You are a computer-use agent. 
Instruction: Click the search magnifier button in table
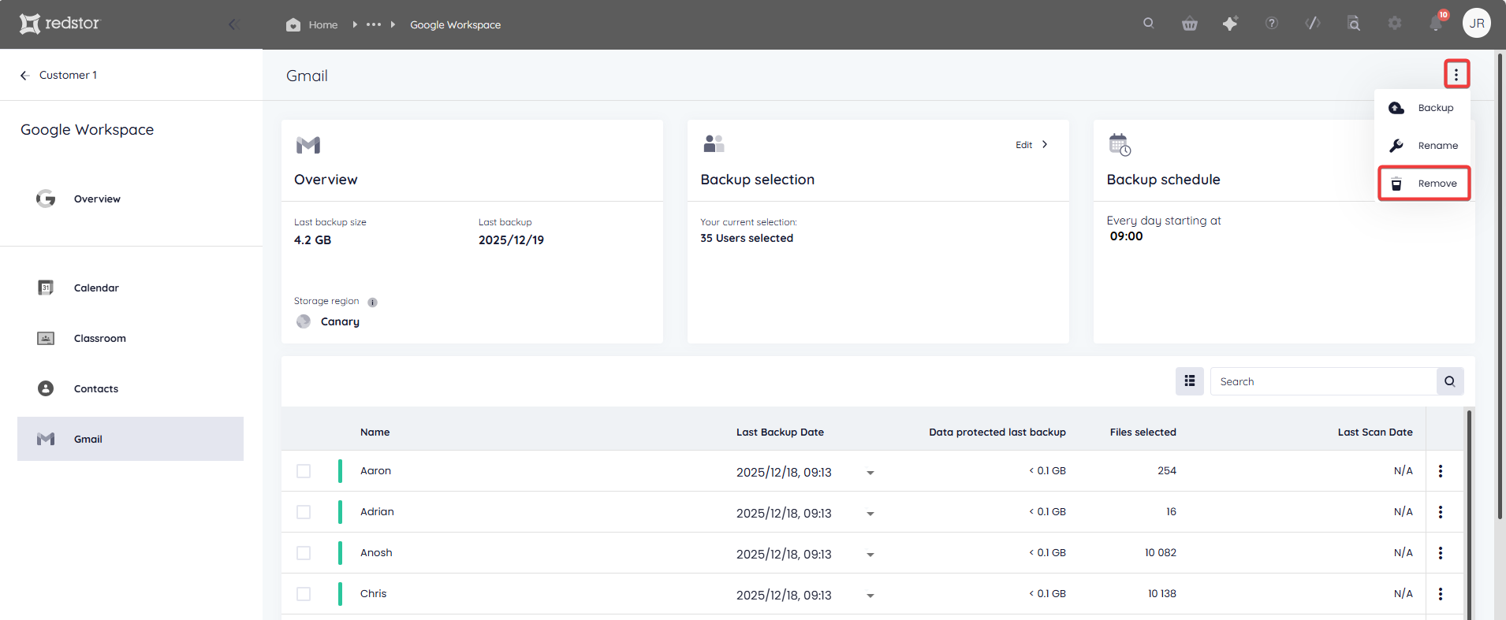point(1449,381)
